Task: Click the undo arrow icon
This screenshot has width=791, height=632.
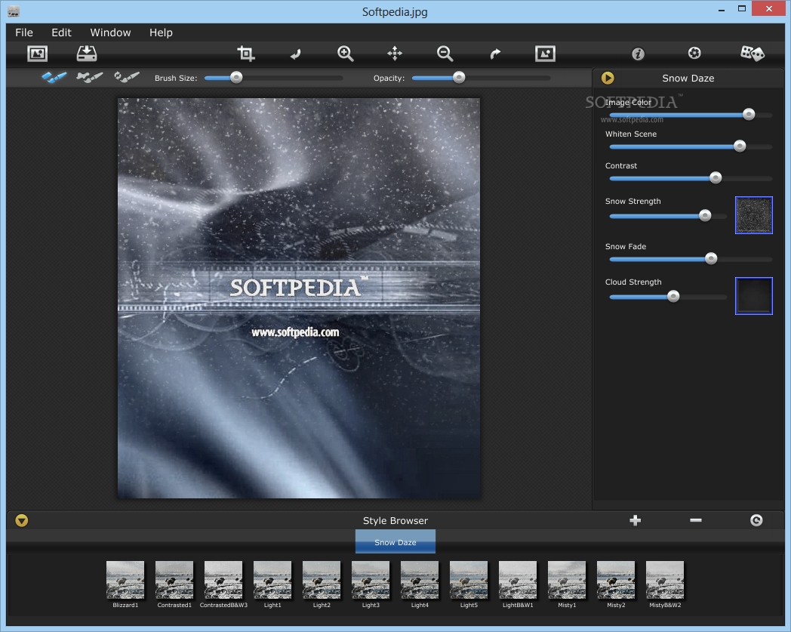Action: (x=296, y=54)
